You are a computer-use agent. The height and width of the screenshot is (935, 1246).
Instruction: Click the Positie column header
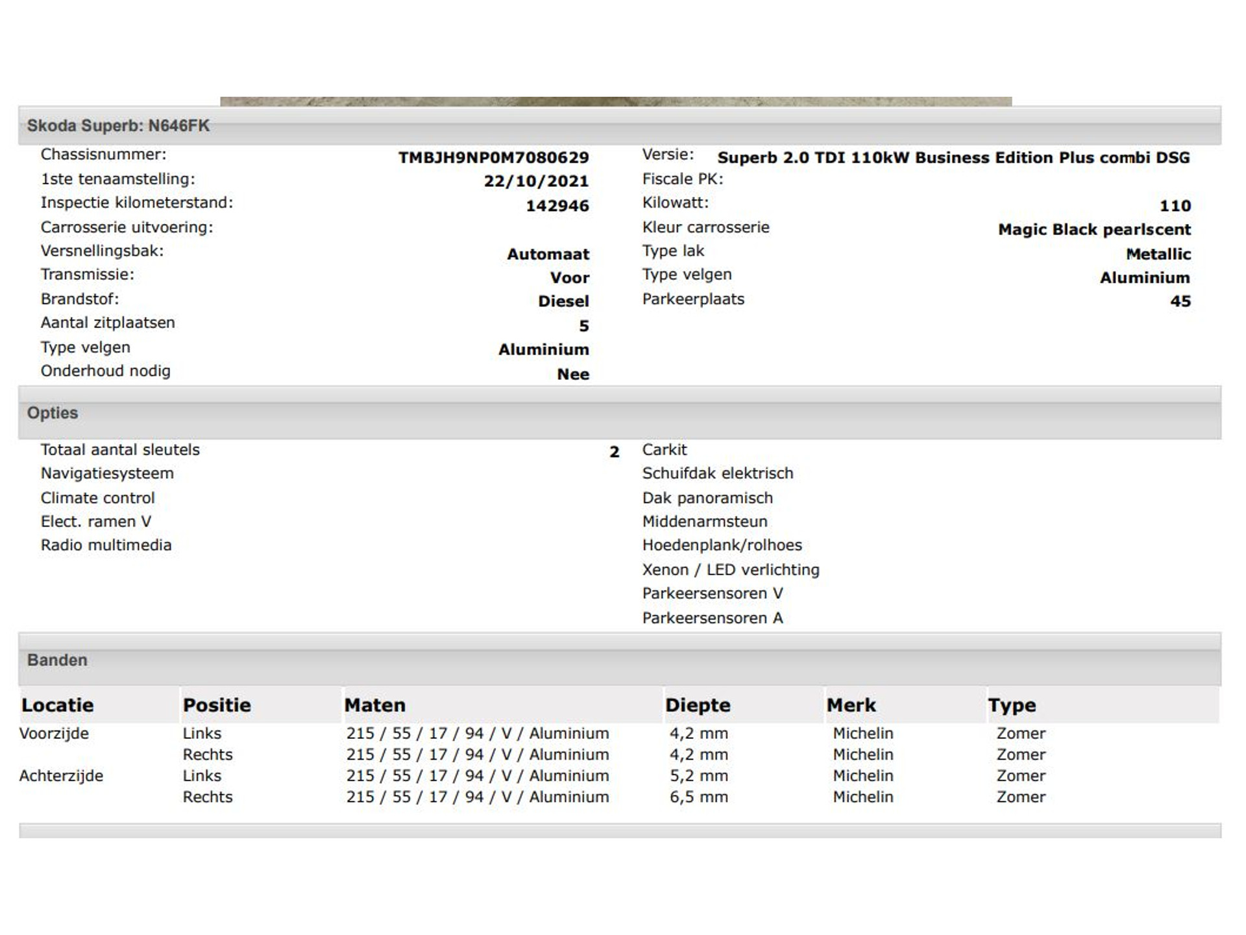[x=217, y=705]
